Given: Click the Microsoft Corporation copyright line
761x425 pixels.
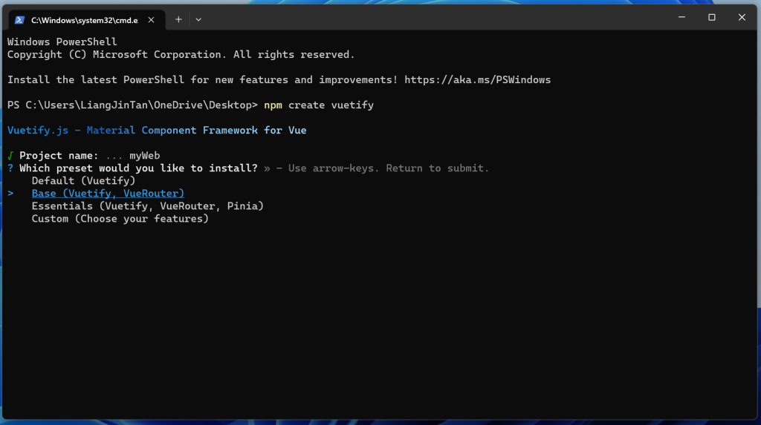Looking at the screenshot, I should pyautogui.click(x=181, y=55).
